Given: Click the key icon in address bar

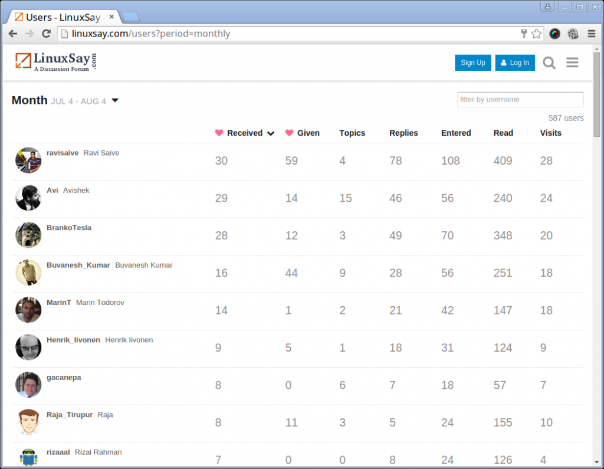Looking at the screenshot, I should pyautogui.click(x=523, y=34).
